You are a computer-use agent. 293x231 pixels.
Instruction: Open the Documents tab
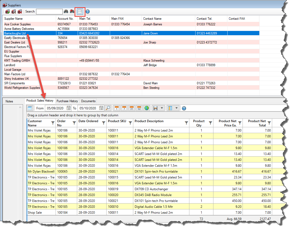click(x=88, y=101)
